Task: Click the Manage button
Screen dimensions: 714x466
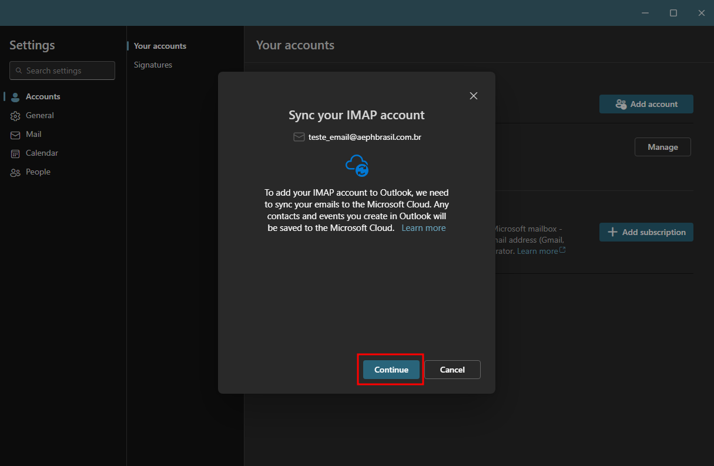Action: pos(663,147)
